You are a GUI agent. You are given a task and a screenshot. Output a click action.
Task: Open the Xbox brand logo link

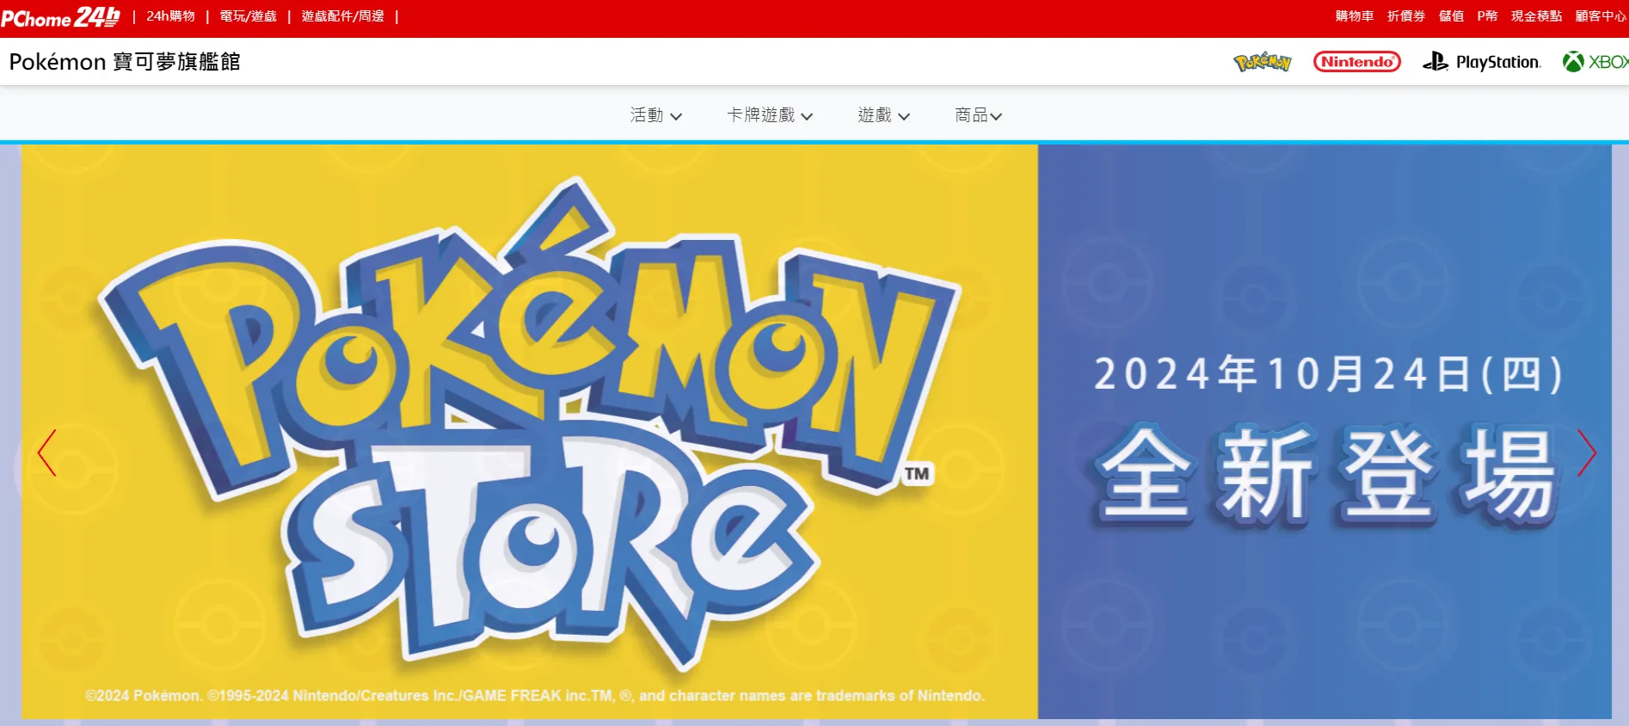[1595, 62]
